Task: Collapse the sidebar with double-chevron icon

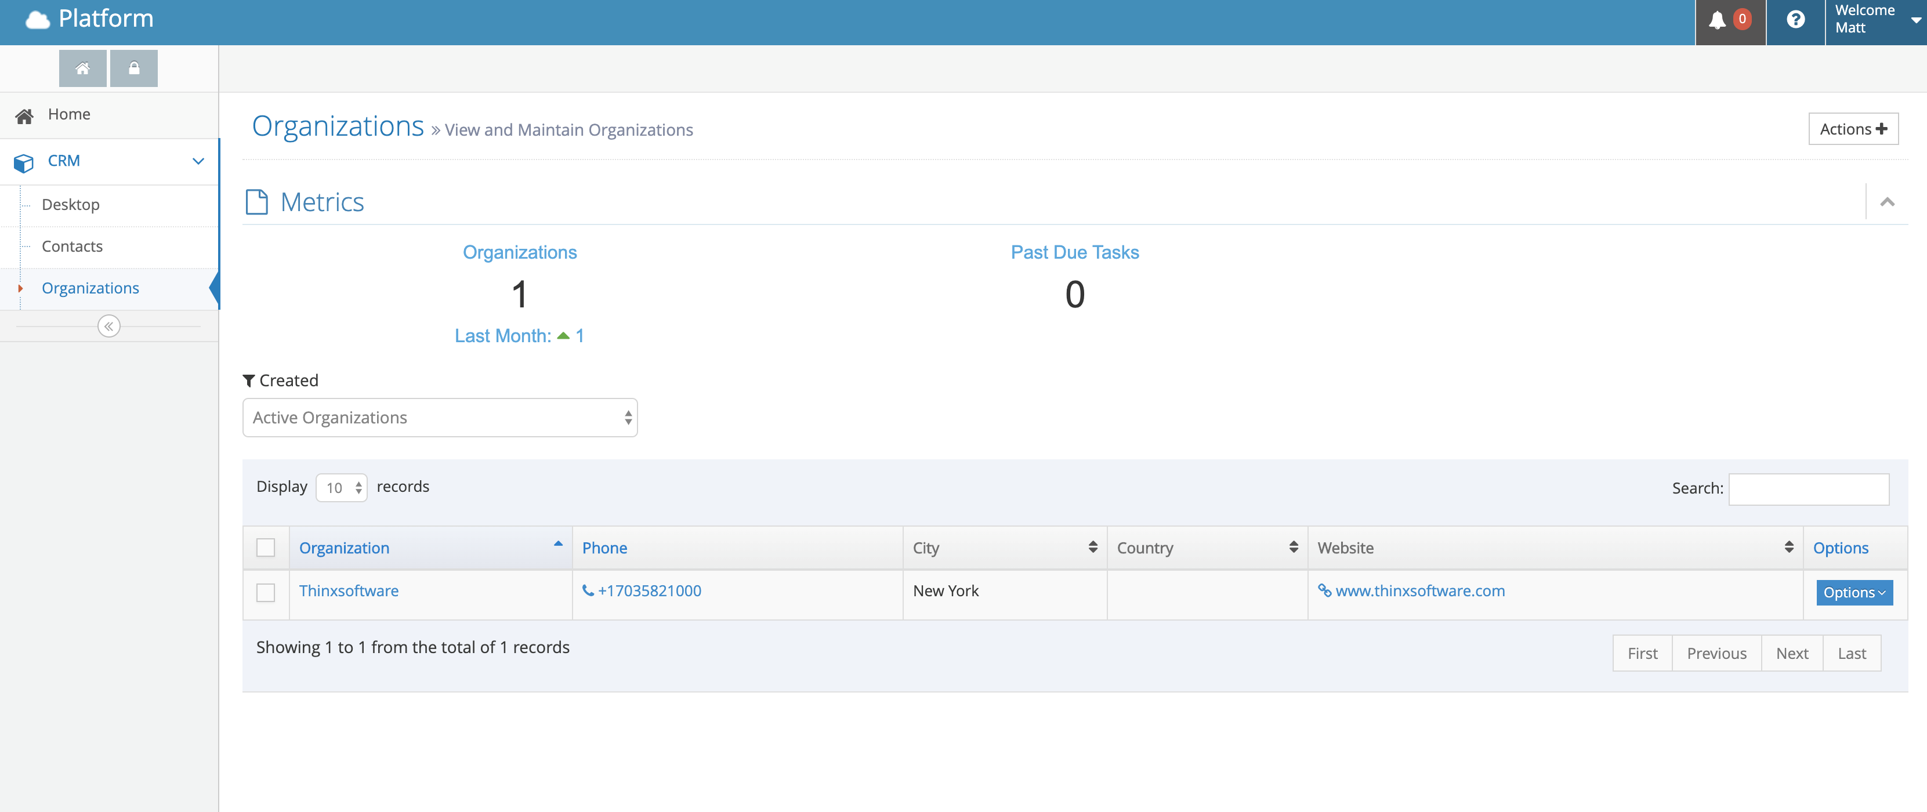Action: 108,326
